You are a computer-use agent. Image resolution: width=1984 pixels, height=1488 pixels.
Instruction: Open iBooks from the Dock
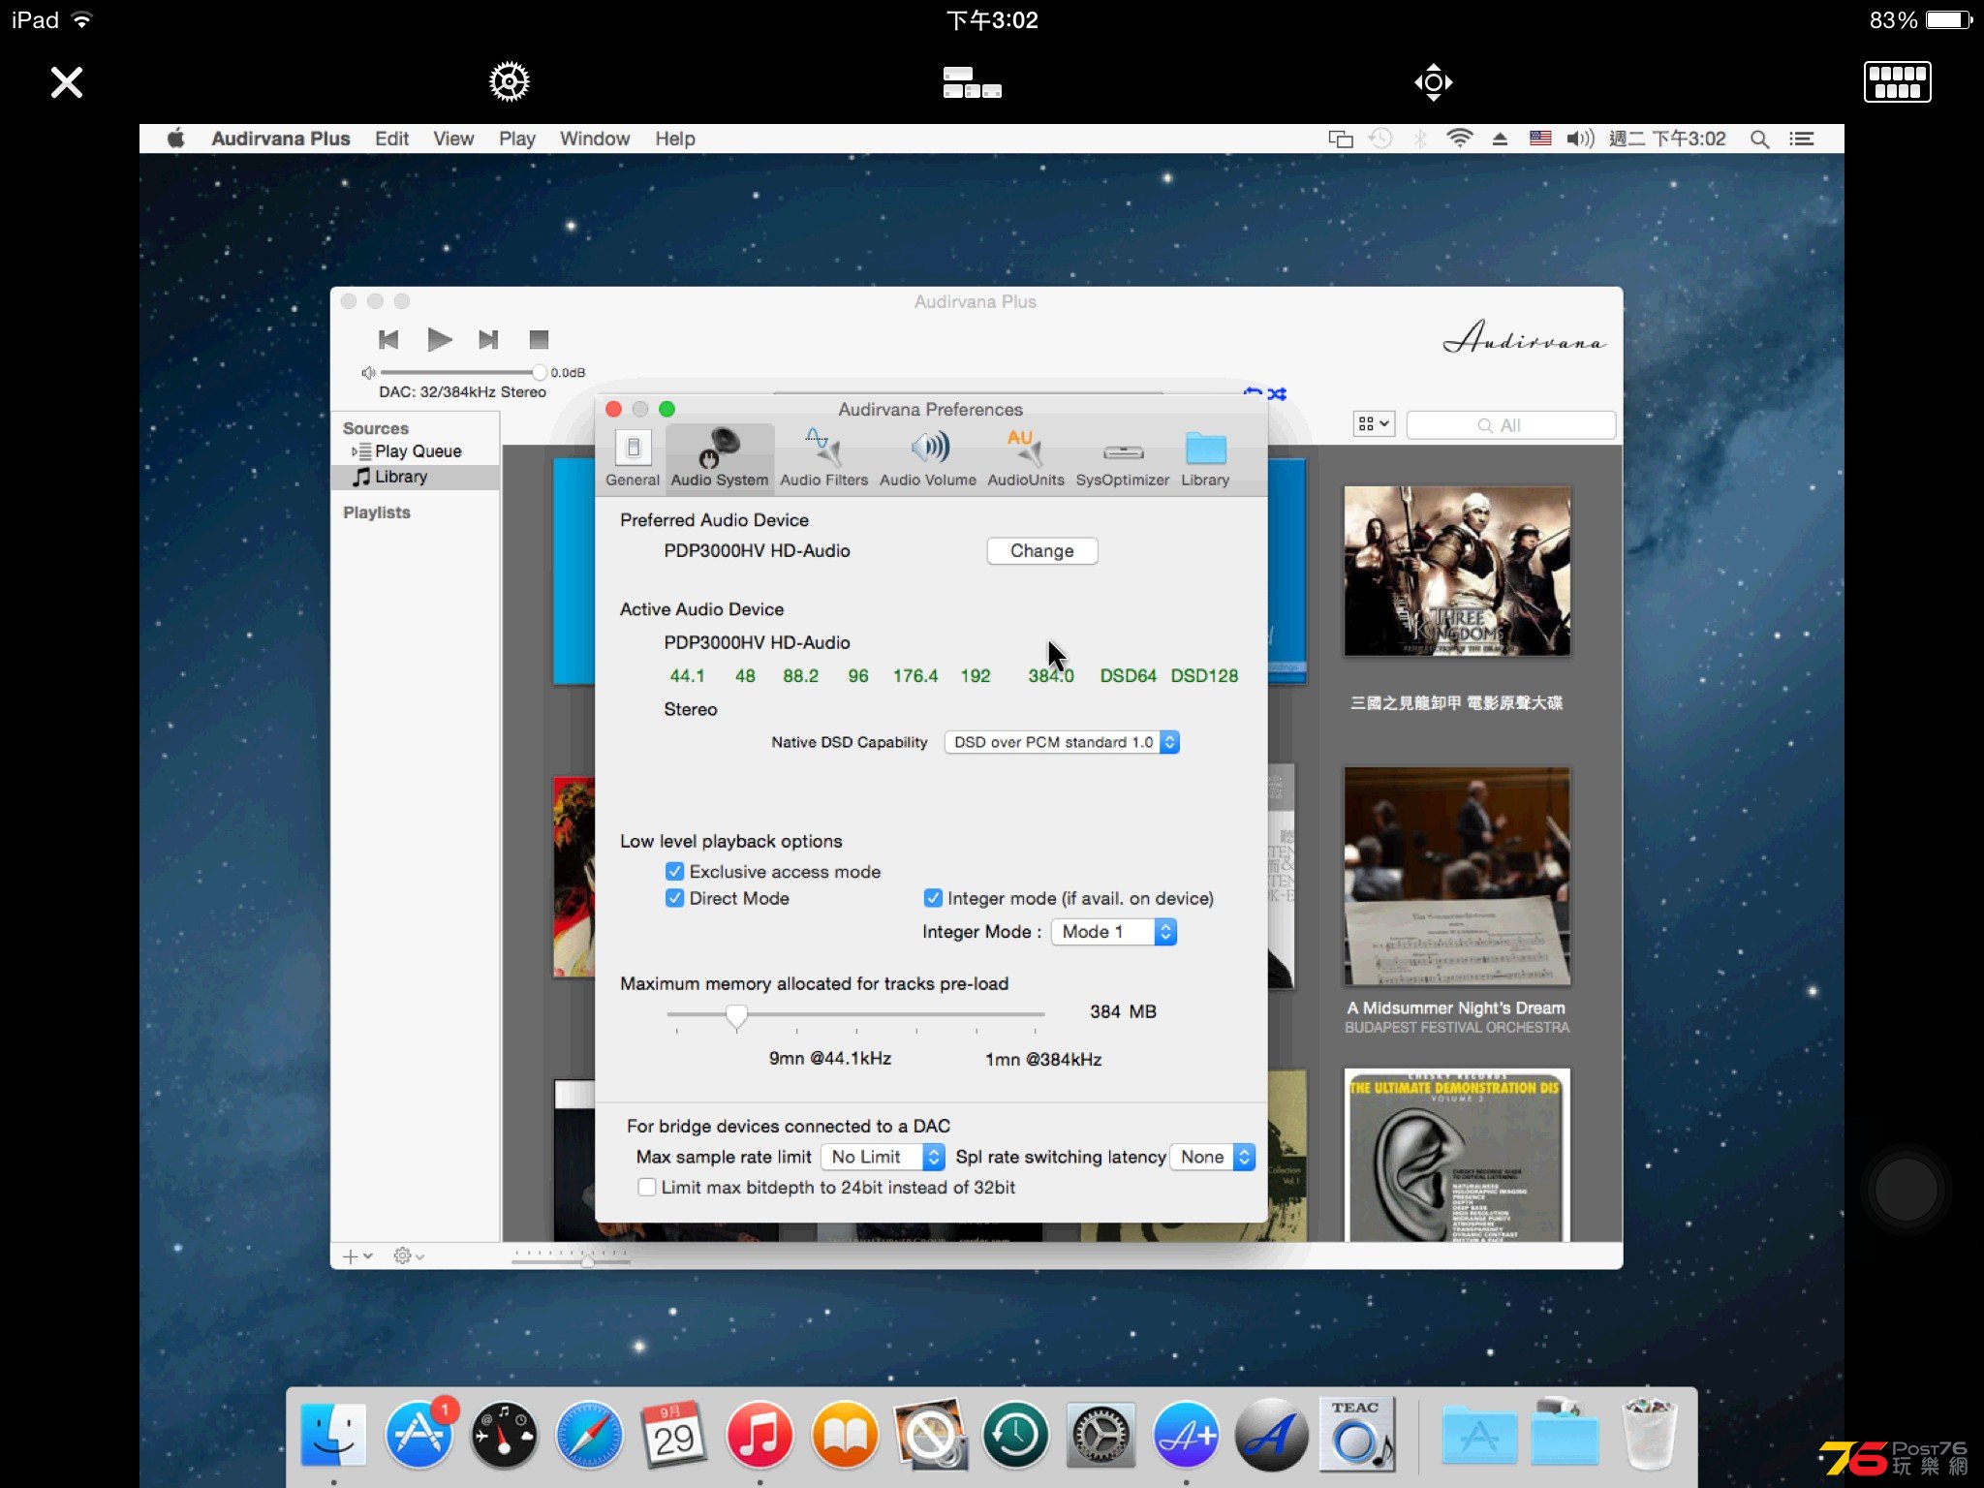[x=845, y=1435]
